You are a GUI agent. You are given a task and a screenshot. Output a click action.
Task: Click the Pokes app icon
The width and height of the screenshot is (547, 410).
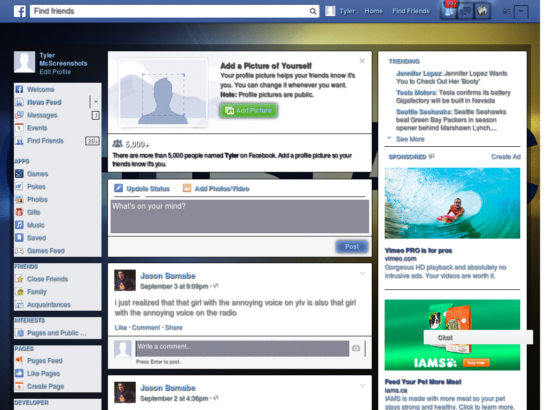tap(19, 186)
